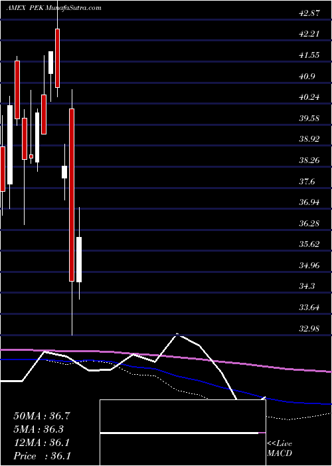Click the 38.92 price axis label
Screen dimensions: 332x466
[x=309, y=139]
